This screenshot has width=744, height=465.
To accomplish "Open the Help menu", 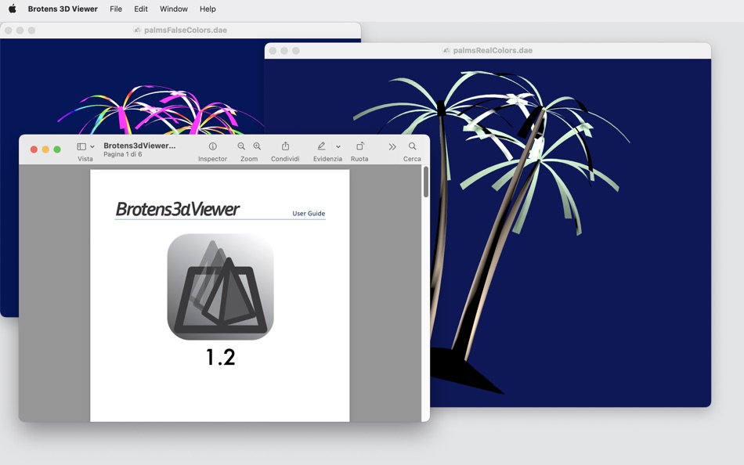I will click(208, 9).
